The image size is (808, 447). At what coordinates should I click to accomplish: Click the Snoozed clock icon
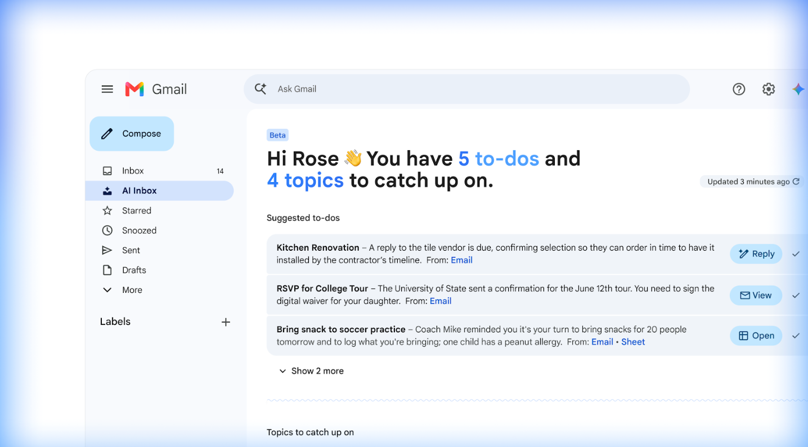(107, 231)
